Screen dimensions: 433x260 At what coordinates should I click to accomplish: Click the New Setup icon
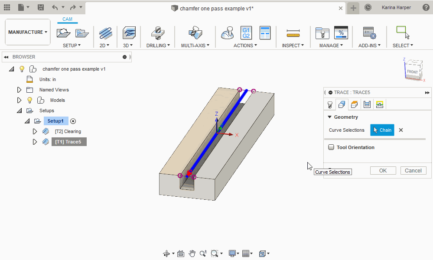[63, 33]
